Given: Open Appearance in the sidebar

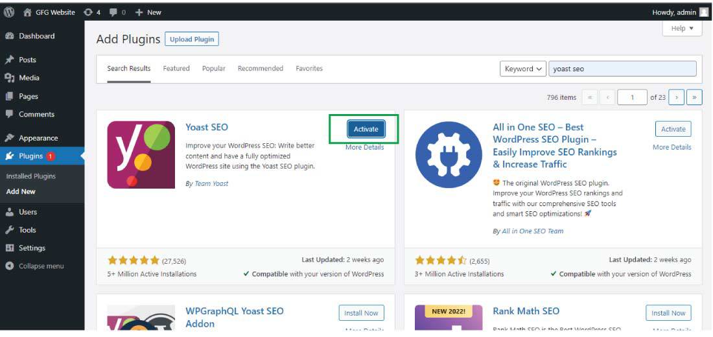Looking at the screenshot, I should (38, 138).
